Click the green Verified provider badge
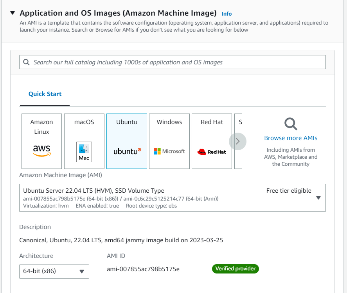 (x=235, y=269)
